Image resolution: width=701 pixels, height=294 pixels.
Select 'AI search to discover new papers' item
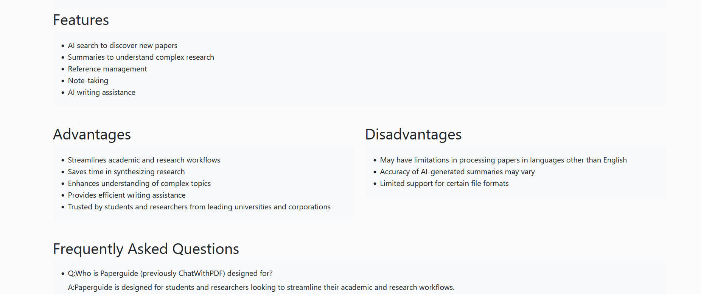coord(123,45)
